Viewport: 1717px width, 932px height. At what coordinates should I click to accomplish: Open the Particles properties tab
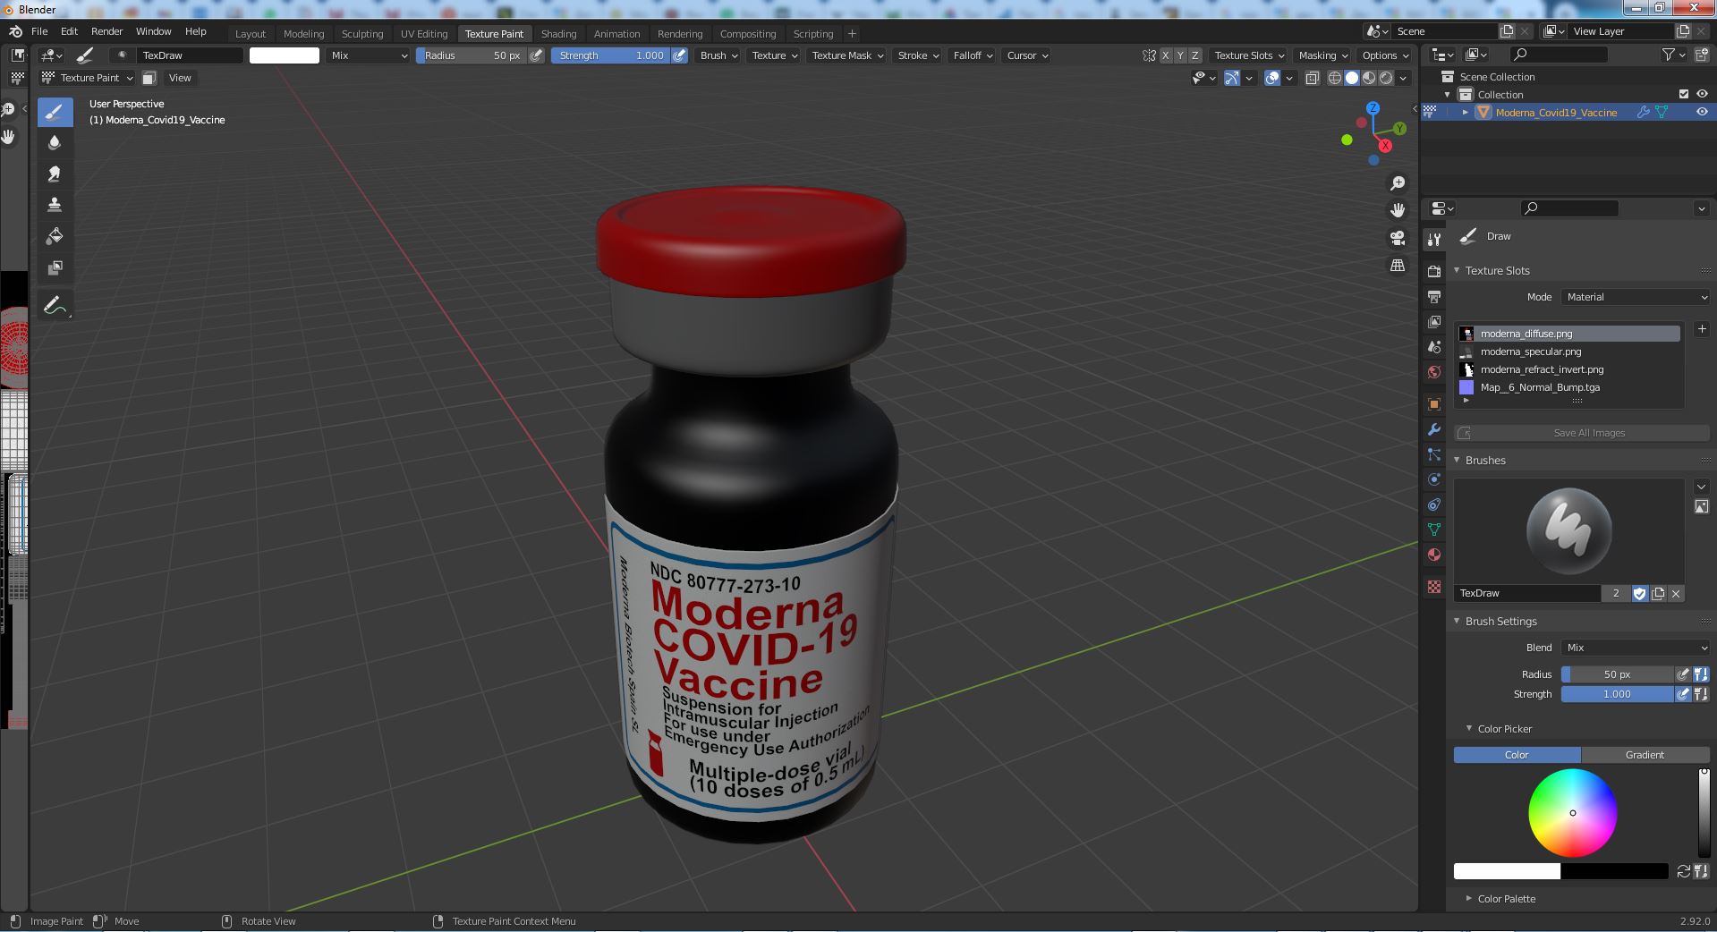pos(1434,454)
